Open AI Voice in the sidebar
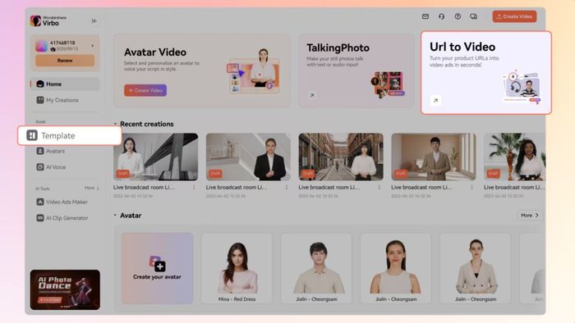Image resolution: width=575 pixels, height=323 pixels. pos(65,166)
